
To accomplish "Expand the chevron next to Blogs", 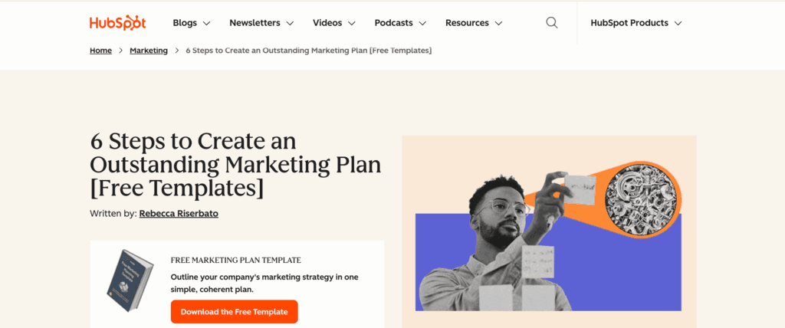I will 206,24.
